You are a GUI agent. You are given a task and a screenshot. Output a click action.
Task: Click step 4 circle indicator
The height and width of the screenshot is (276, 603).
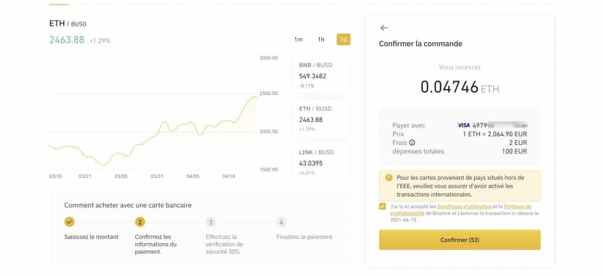tap(281, 221)
